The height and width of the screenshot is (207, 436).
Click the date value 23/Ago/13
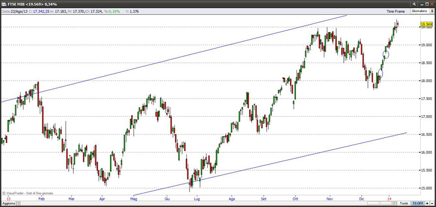20,11
